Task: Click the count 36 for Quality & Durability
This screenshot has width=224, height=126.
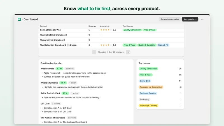Action: tap(180, 69)
